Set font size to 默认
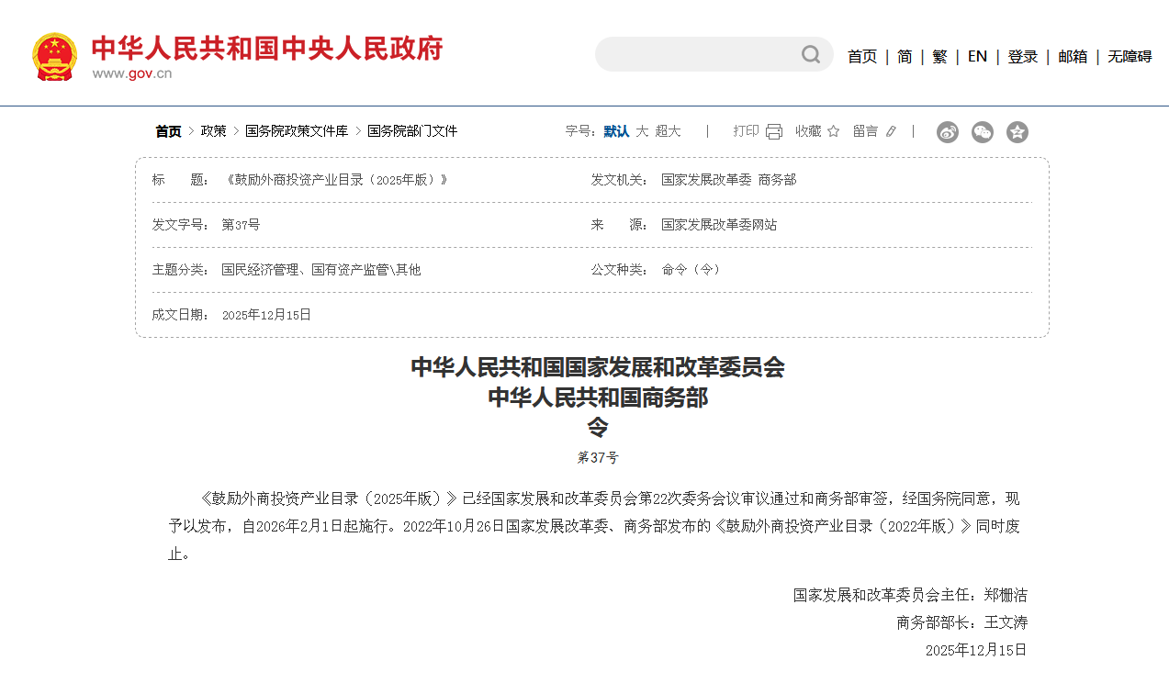Viewport: 1169px width, 683px height. [x=615, y=131]
